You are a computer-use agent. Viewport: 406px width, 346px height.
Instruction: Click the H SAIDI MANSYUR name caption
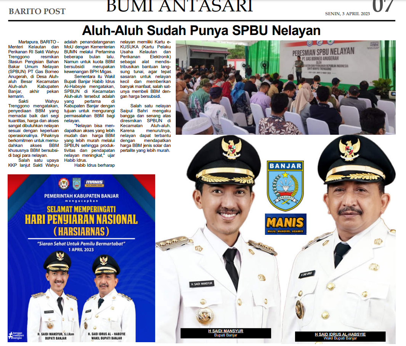point(226,331)
